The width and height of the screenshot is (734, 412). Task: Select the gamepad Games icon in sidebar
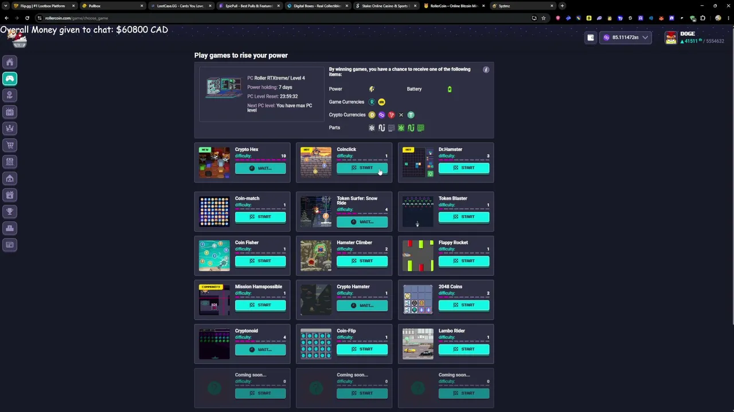coord(10,78)
